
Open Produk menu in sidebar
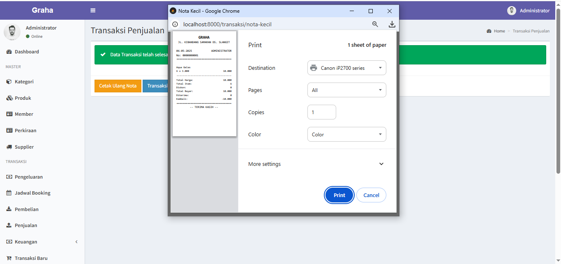pos(23,98)
